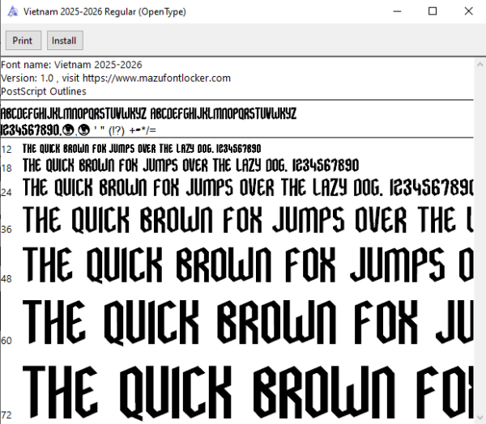Click the alphabet glyph sample line
Viewport: 486px width, 424px height.
tap(148, 113)
